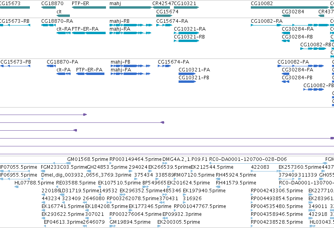Image resolution: width=334 pixels, height=228 pixels.
Task: Click the RH41579.5prime label
Action: [x=236, y=183]
